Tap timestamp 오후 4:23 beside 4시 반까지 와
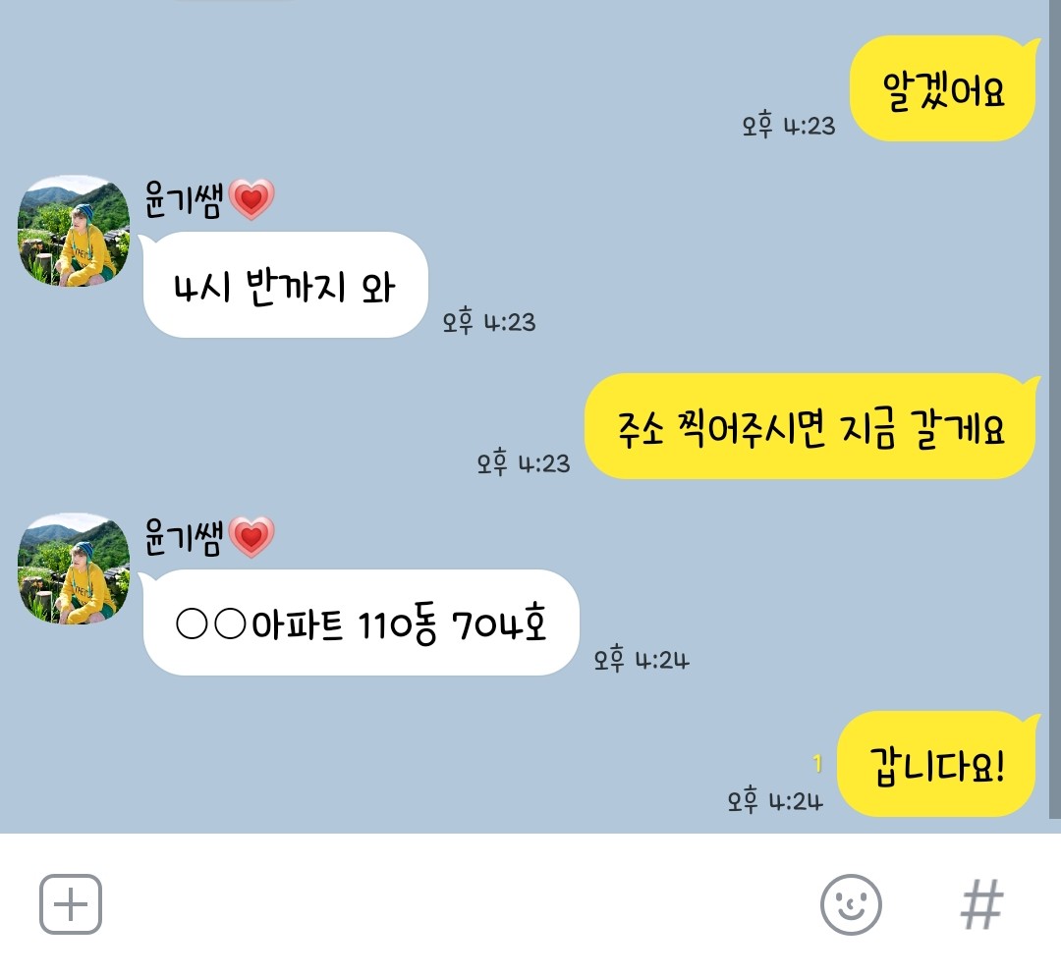1061x975 pixels. (488, 321)
